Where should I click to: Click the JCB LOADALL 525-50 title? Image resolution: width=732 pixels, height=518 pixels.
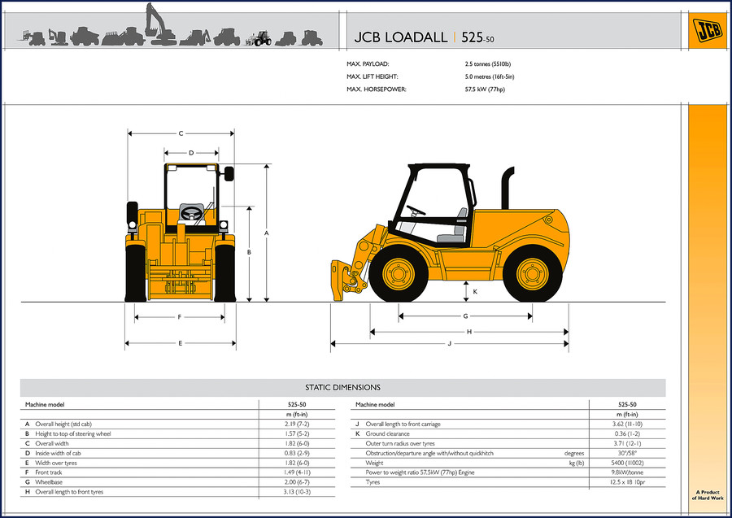424,37
